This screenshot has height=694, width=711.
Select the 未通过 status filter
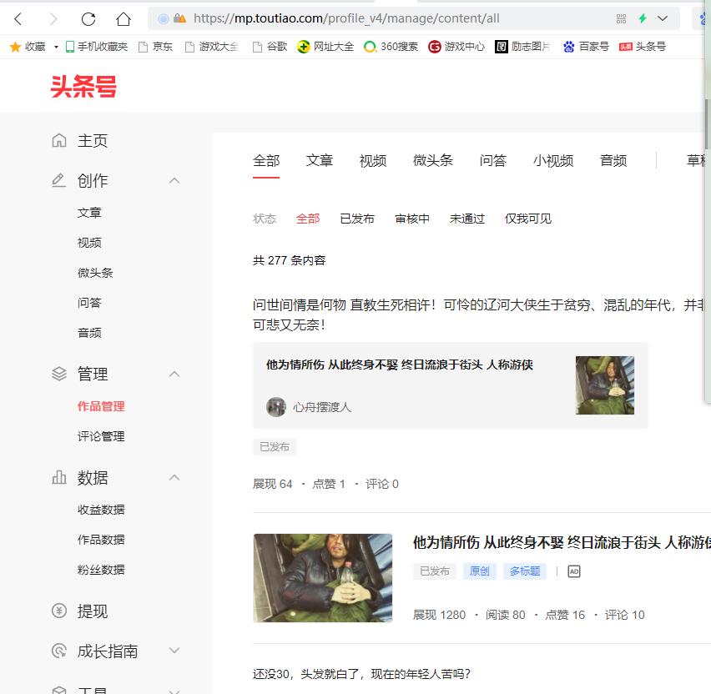pos(466,219)
